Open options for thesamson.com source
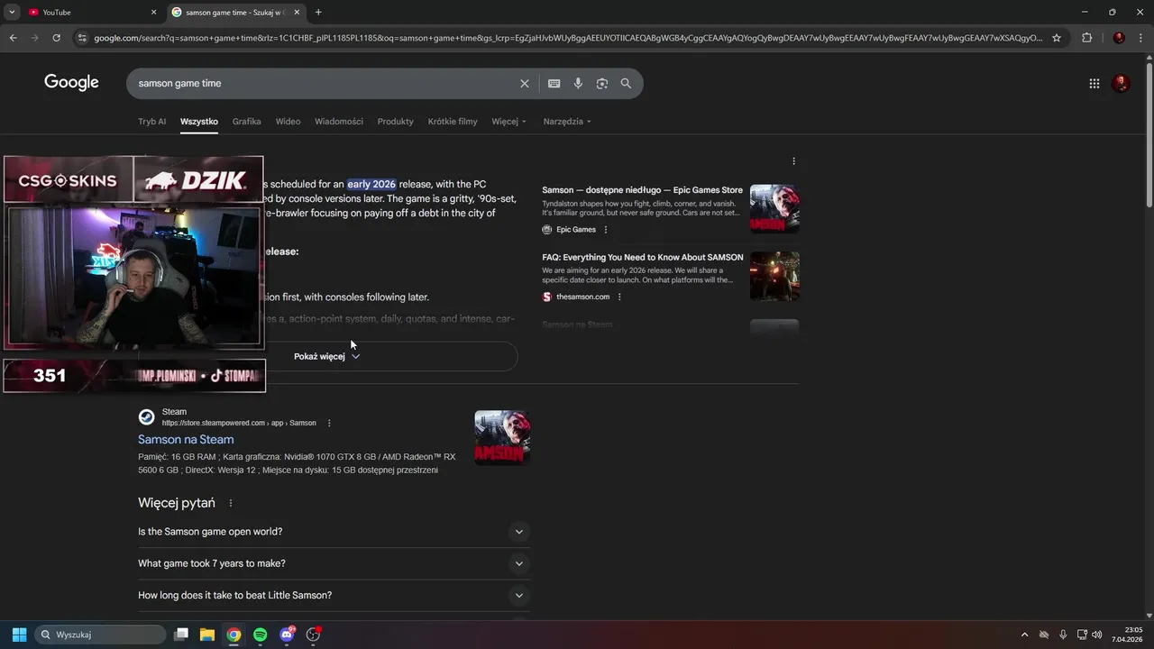The height and width of the screenshot is (649, 1154). coord(618,297)
